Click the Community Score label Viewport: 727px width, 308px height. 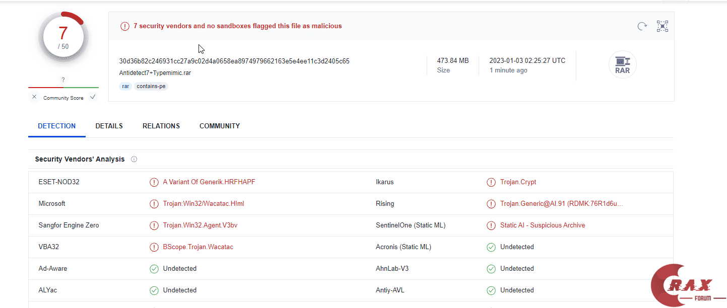(63, 98)
